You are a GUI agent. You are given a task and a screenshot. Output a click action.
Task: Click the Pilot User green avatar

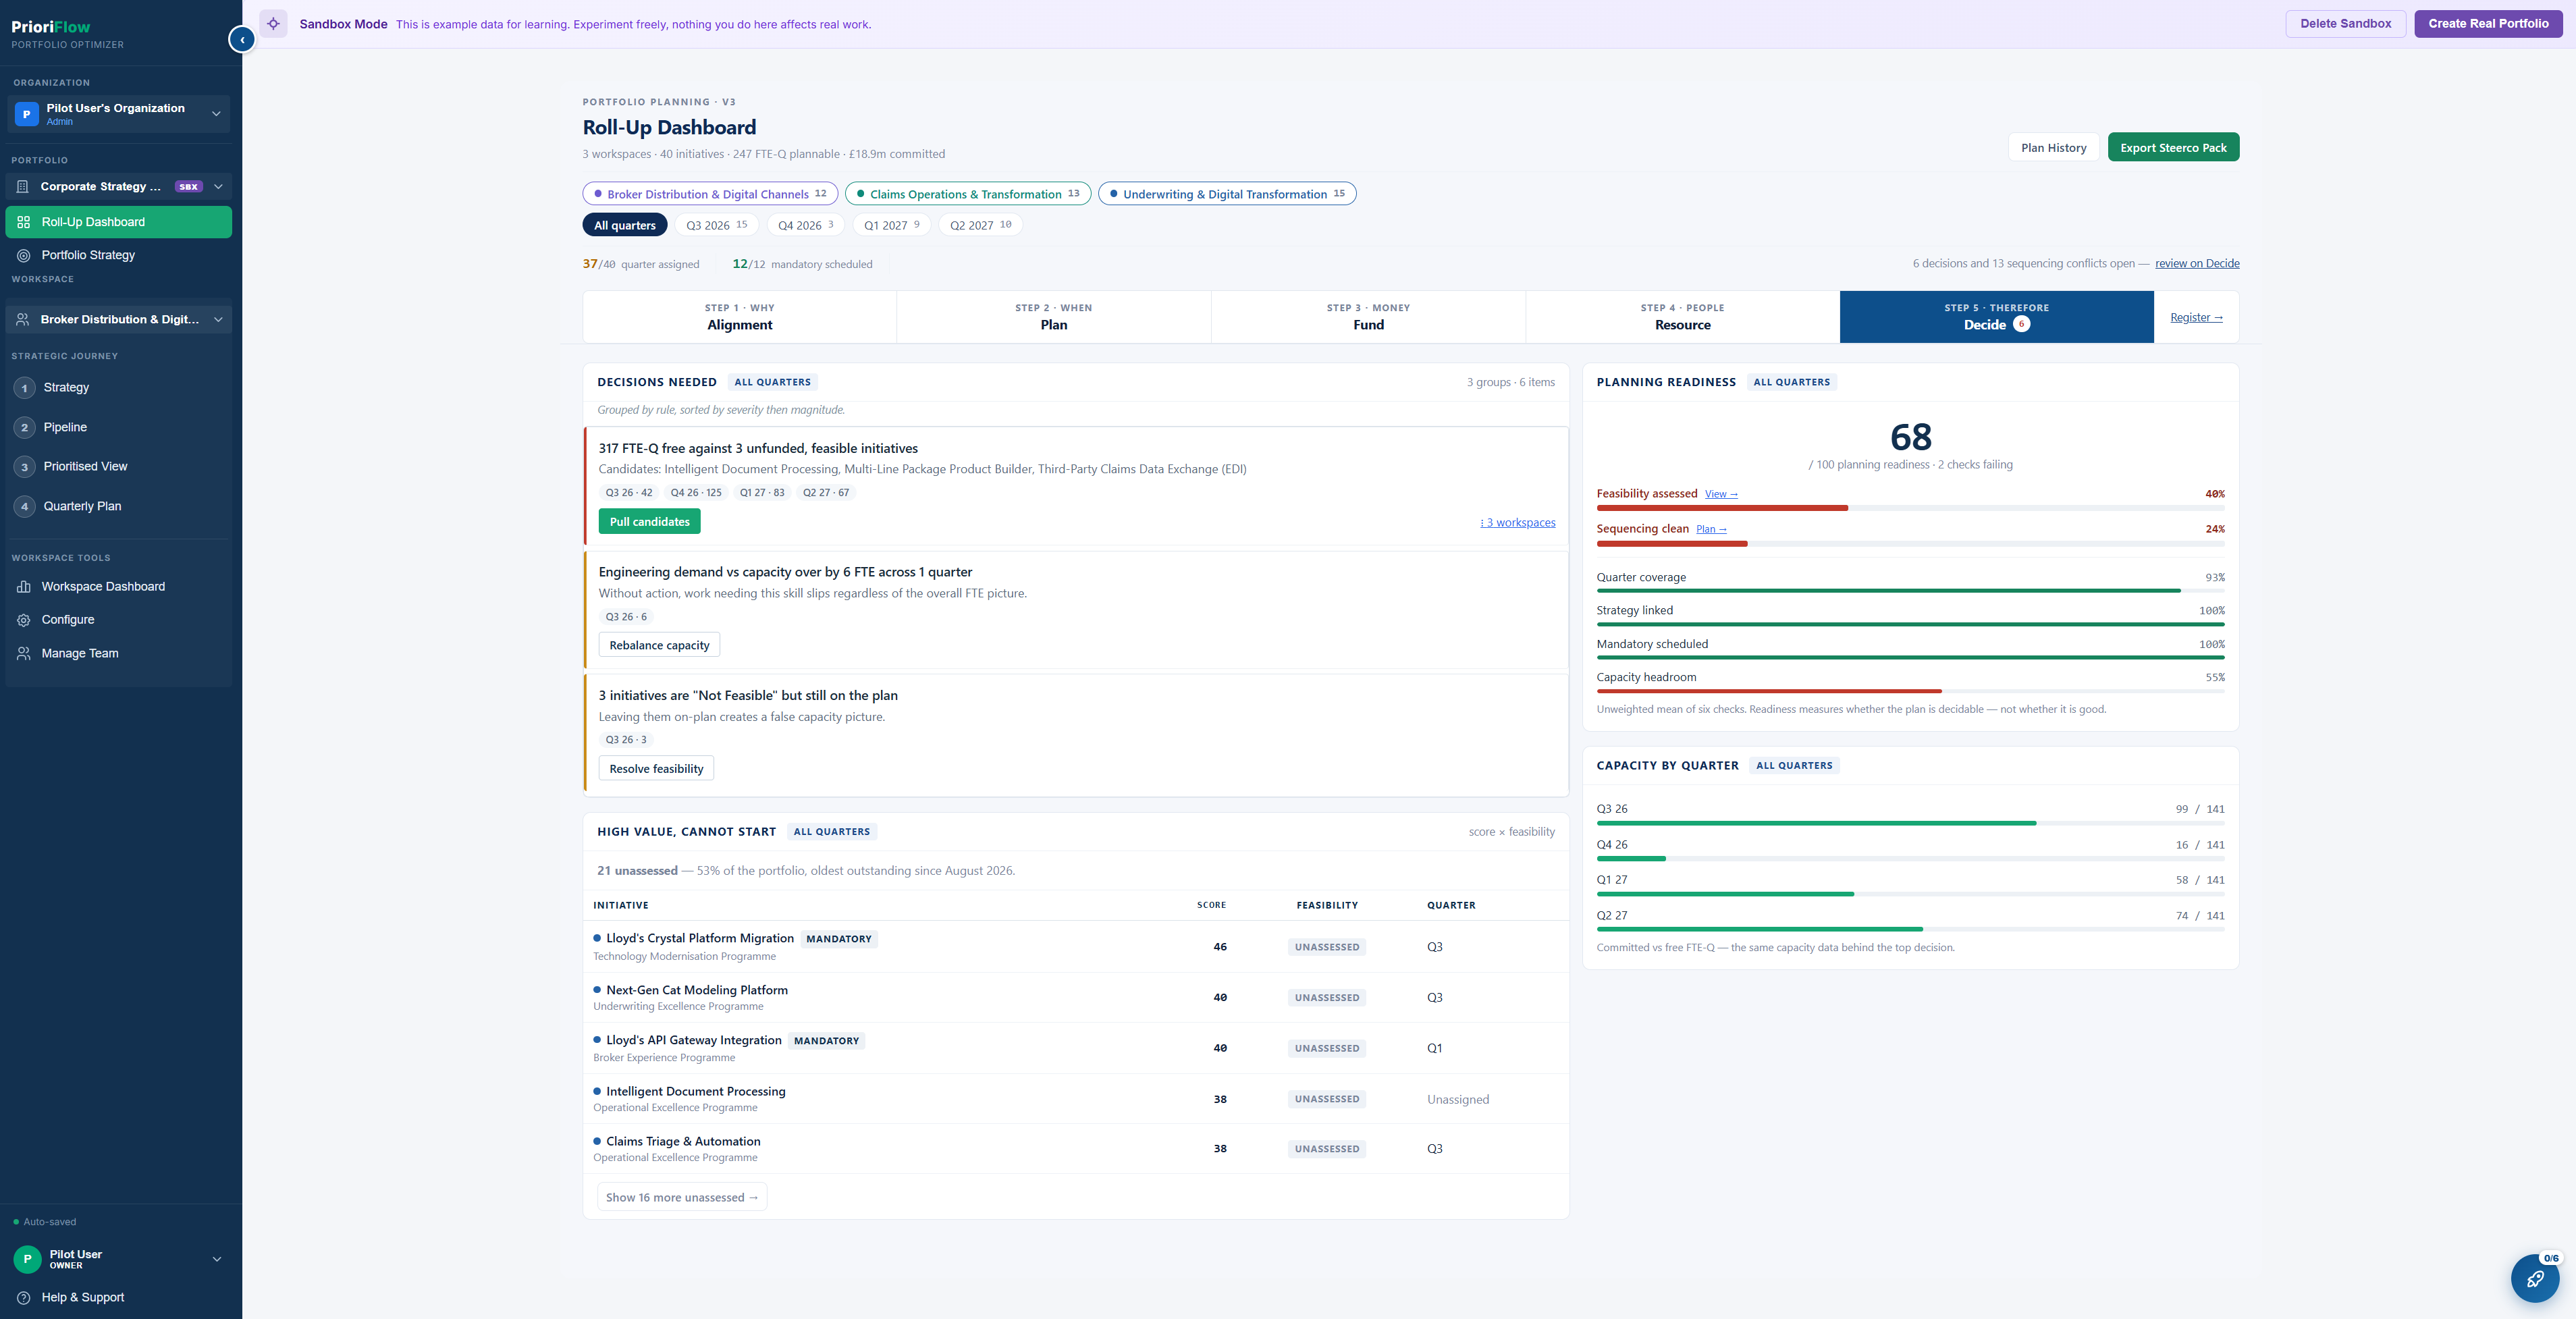[27, 1259]
